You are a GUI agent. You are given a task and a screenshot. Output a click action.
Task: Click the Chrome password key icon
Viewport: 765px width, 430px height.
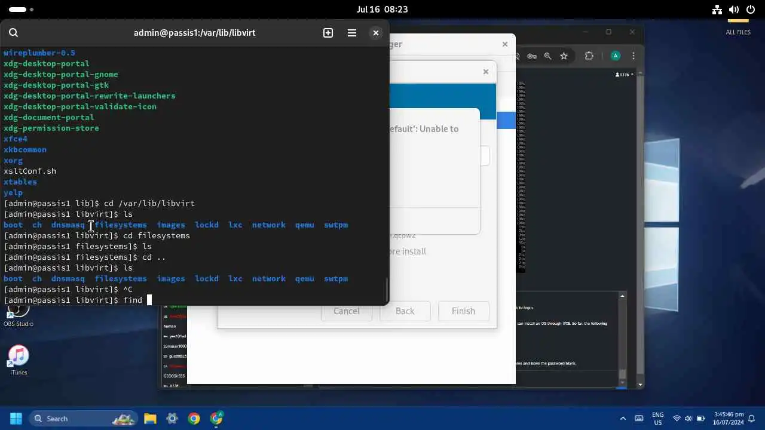tap(531, 56)
